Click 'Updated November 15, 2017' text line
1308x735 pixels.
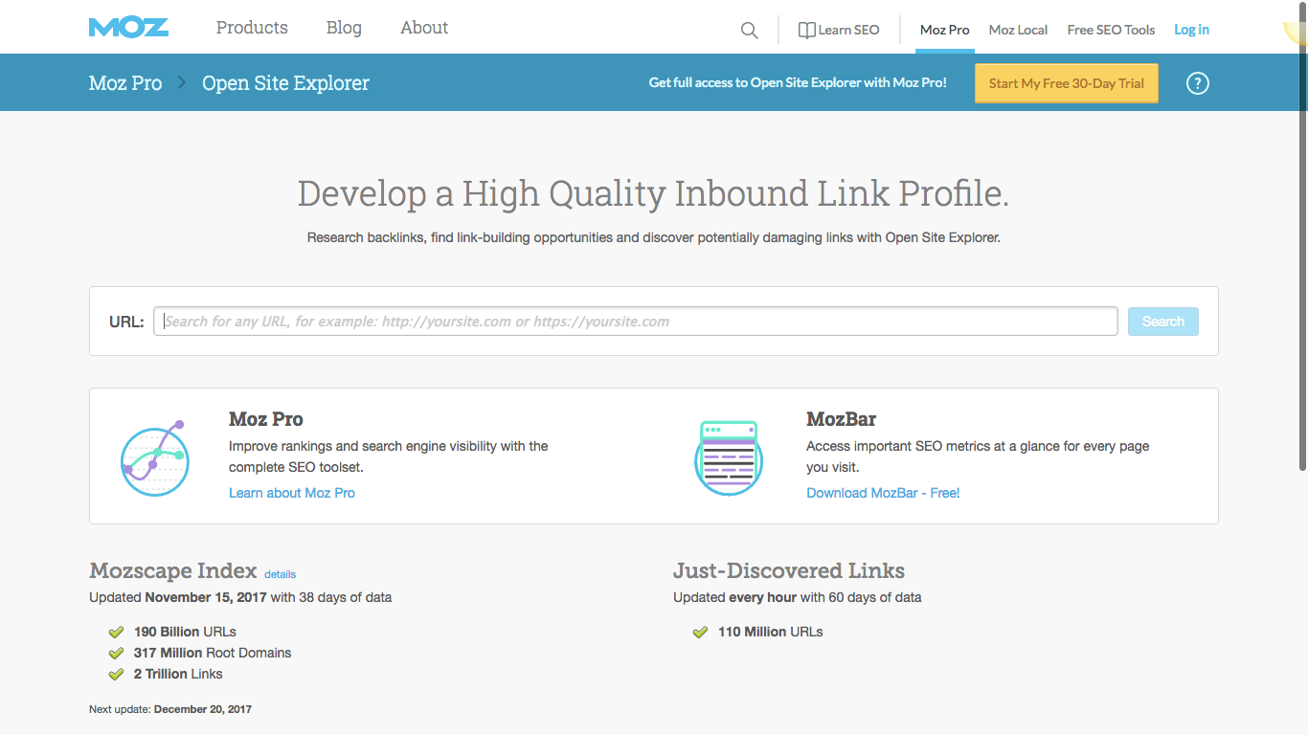coord(240,597)
